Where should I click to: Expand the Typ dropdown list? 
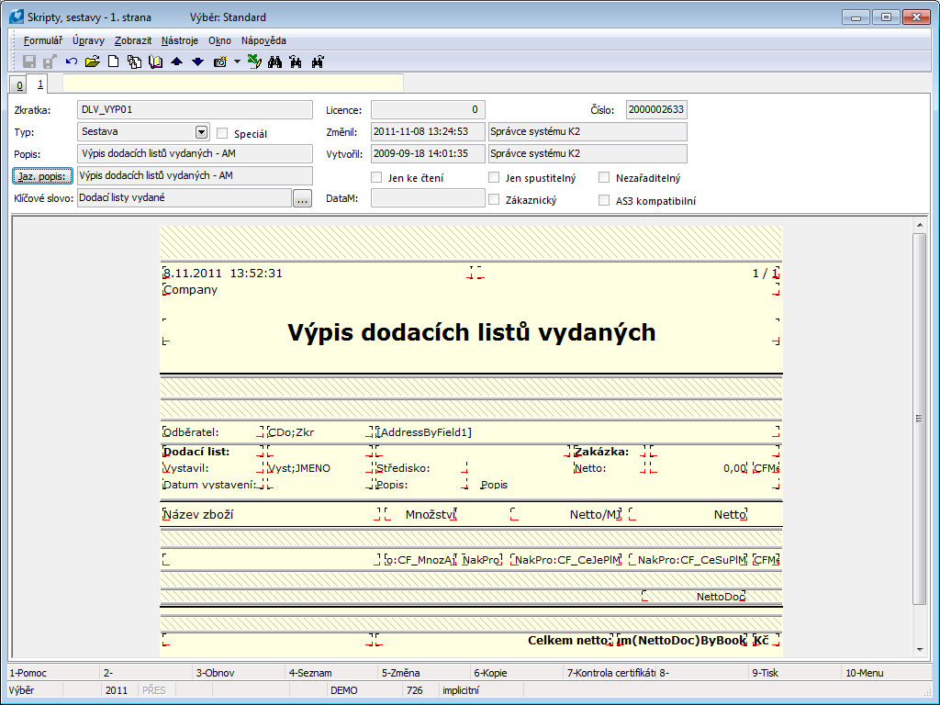pyautogui.click(x=201, y=132)
